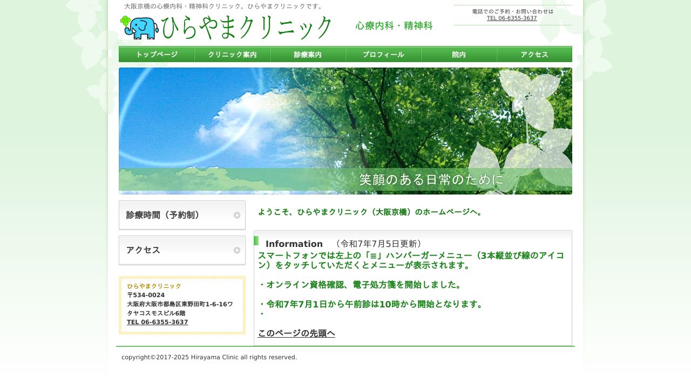The width and height of the screenshot is (691, 389).
Task: Click the アクセス sidebar button label
Action: [x=144, y=250]
